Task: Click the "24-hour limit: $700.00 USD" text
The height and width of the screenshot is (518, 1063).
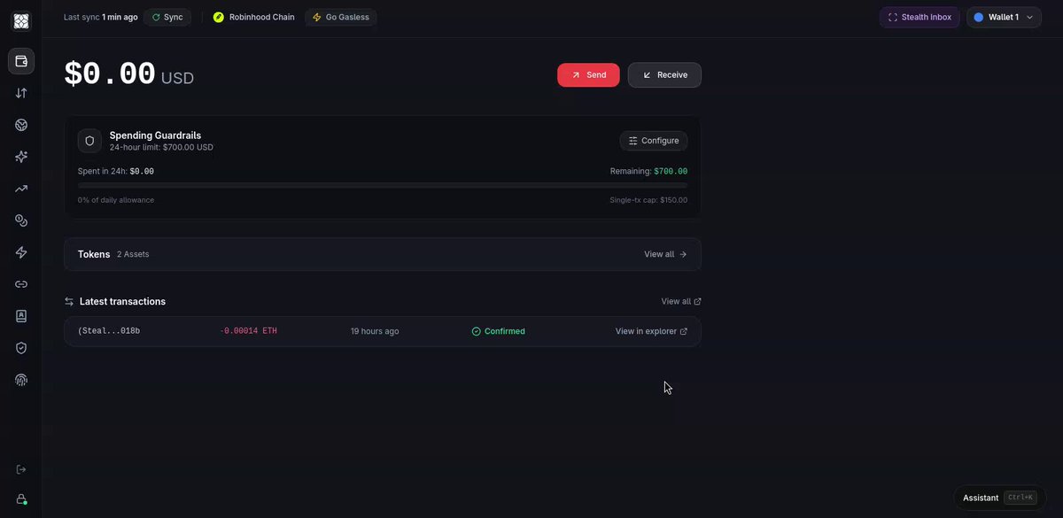Action: [x=161, y=147]
